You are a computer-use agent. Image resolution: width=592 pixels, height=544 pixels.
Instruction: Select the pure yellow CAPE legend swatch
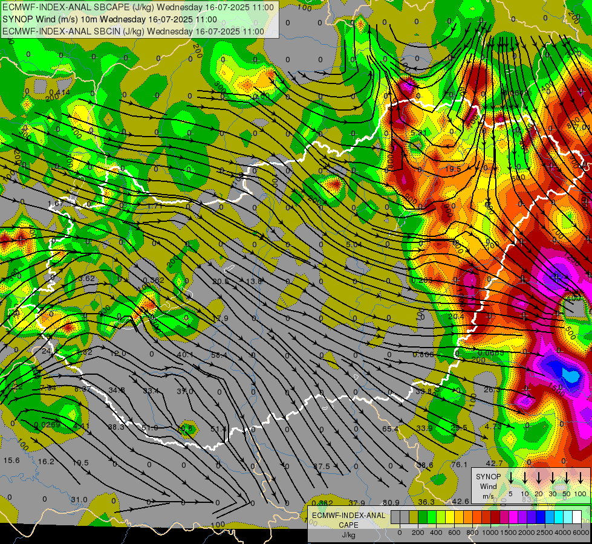(x=450, y=517)
